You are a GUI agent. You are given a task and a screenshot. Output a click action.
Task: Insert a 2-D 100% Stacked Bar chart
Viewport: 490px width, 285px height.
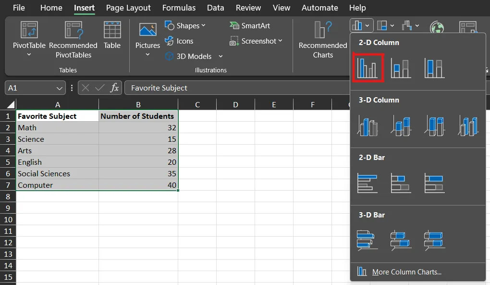[x=434, y=183]
